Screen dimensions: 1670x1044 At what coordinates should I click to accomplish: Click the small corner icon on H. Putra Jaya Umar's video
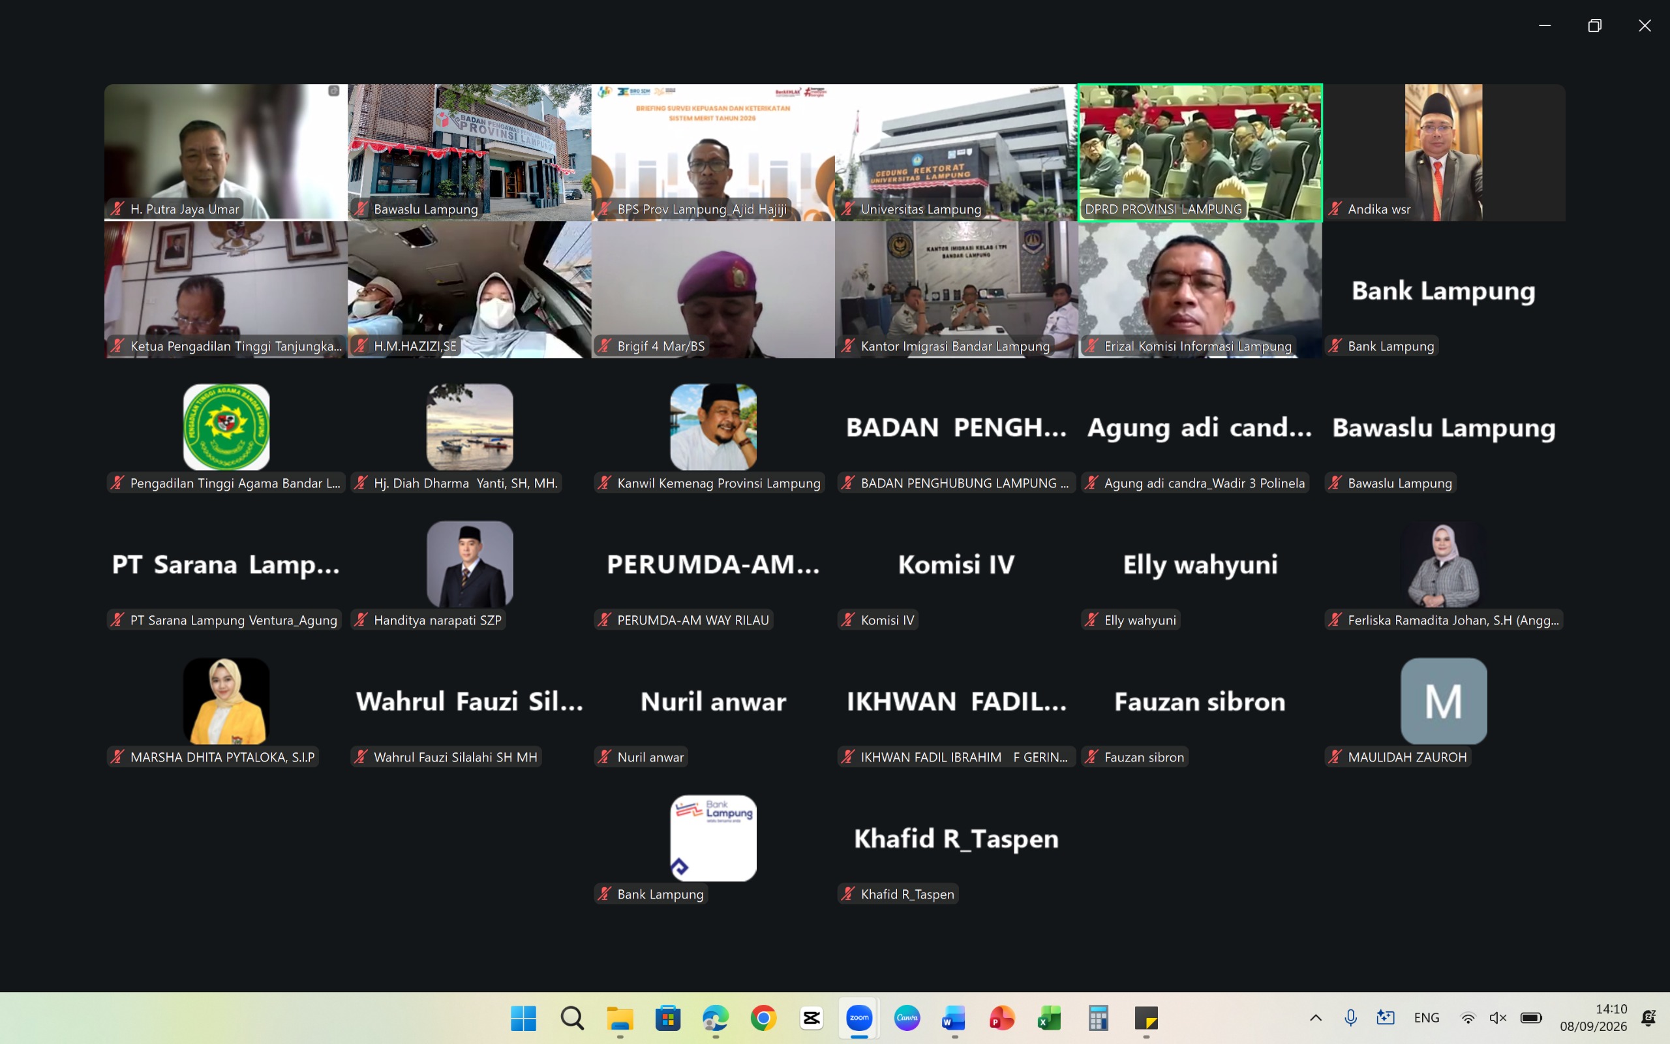click(334, 91)
